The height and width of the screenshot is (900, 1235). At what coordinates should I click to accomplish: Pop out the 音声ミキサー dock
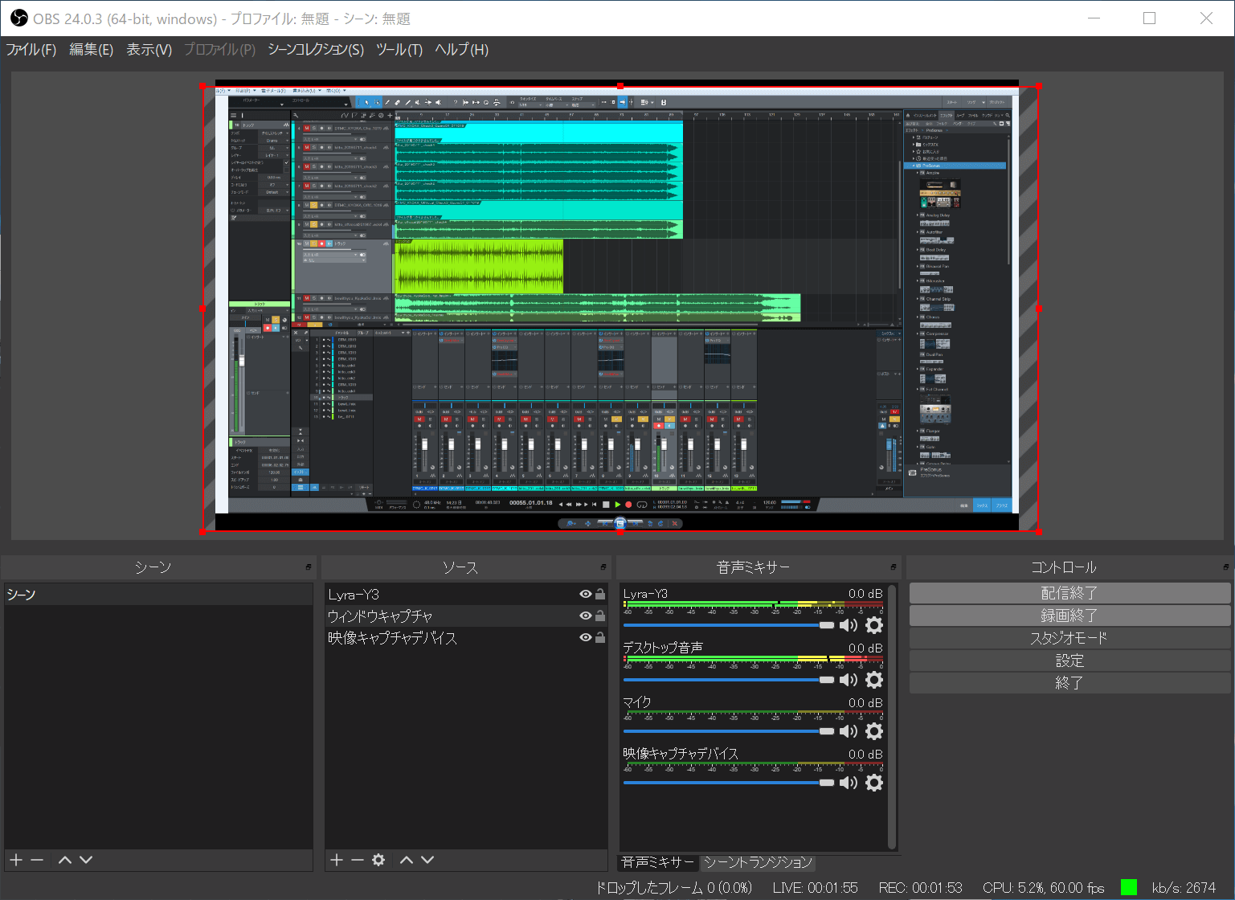894,567
